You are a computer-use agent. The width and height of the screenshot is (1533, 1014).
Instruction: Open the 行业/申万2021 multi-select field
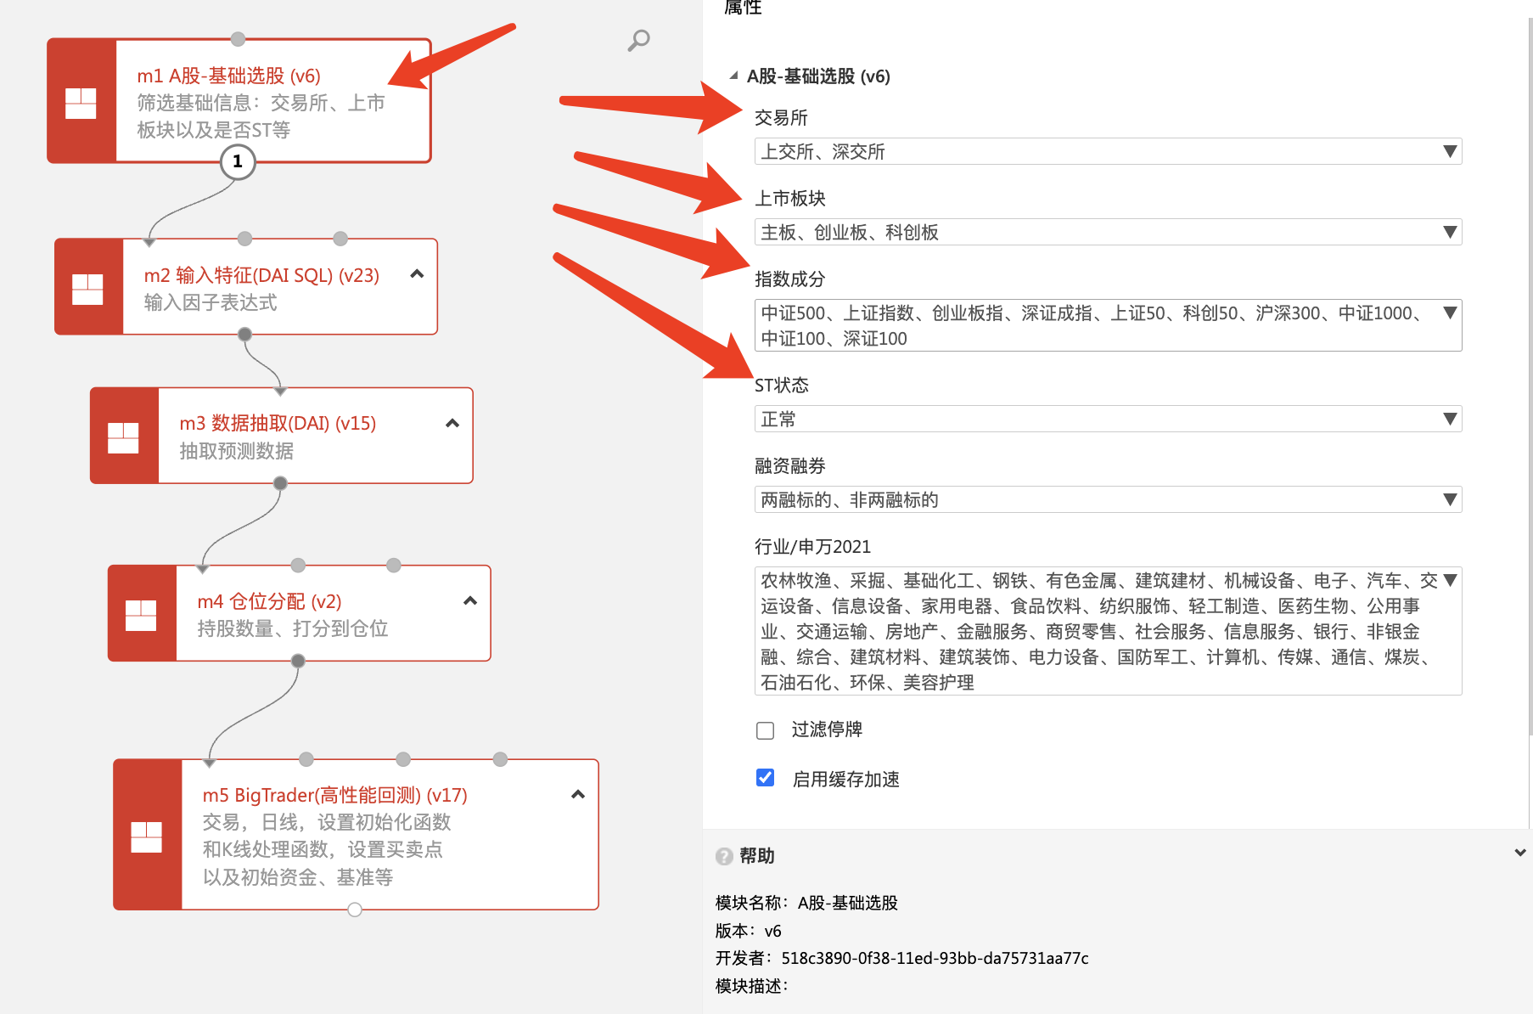pyautogui.click(x=1107, y=631)
